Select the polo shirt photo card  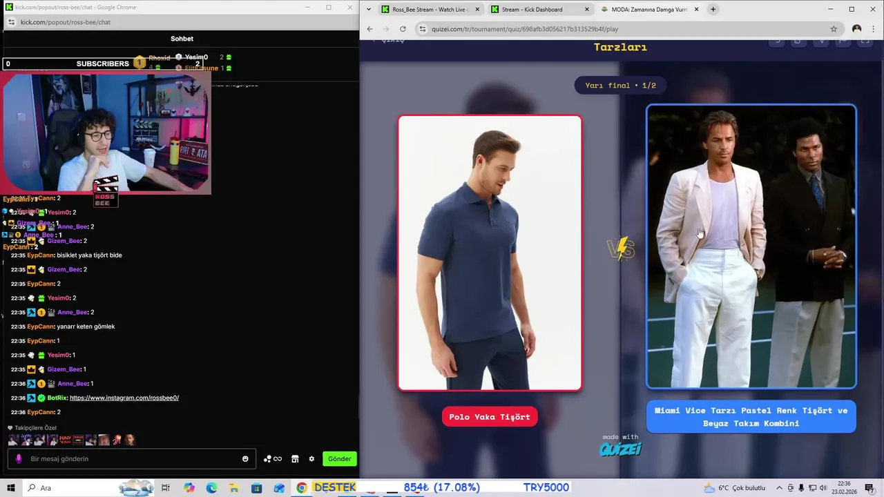point(490,253)
